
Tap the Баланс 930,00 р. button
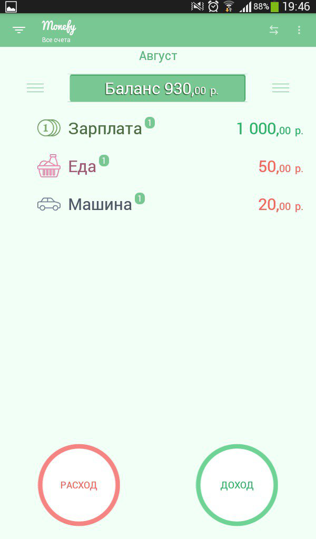[157, 88]
